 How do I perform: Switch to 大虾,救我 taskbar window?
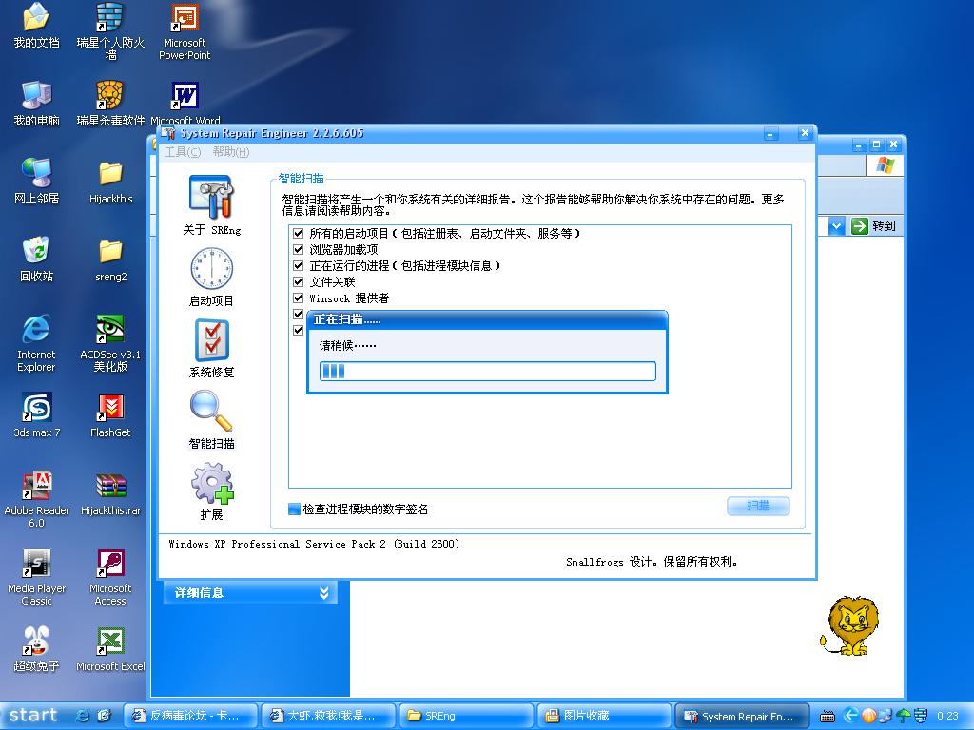point(328,716)
